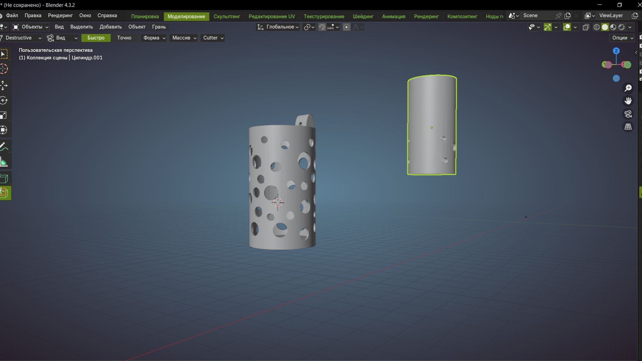Open the Файл menu
The width and height of the screenshot is (642, 361).
pos(12,15)
